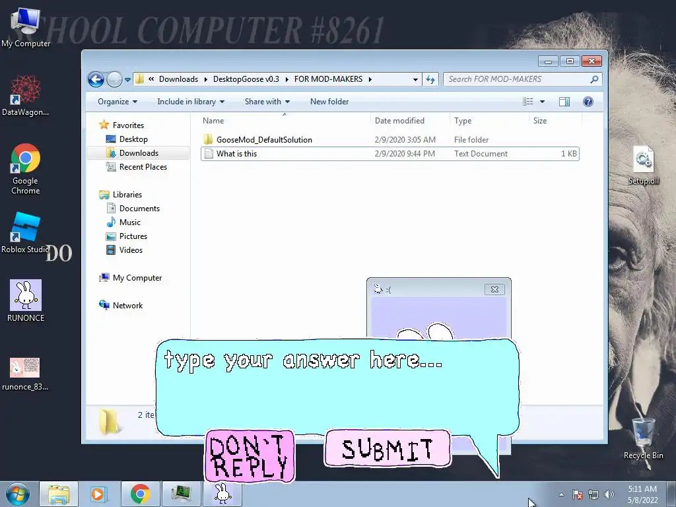676x507 pixels.
Task: Click the bunny app on the taskbar
Action: 222,494
